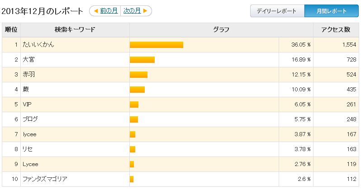Select the 赤羽 keyword cell
Screen dimensions: 361x190
pos(75,75)
